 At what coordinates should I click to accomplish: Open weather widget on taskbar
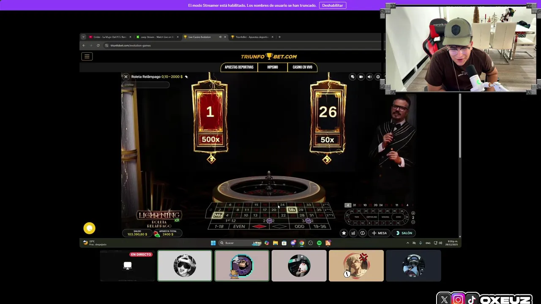95,243
